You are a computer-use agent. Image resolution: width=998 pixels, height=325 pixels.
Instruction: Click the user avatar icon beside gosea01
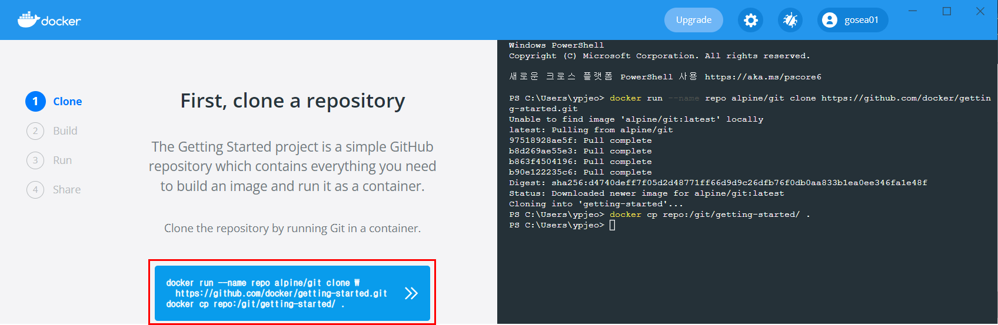click(830, 20)
